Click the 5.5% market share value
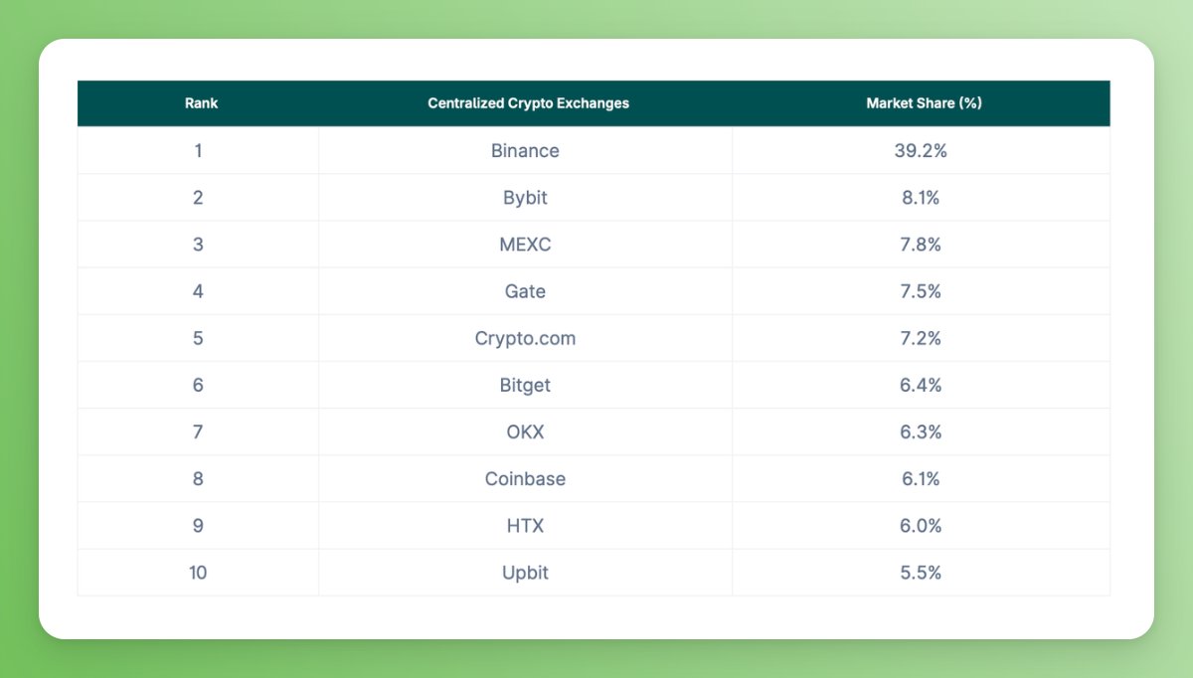 coord(921,573)
